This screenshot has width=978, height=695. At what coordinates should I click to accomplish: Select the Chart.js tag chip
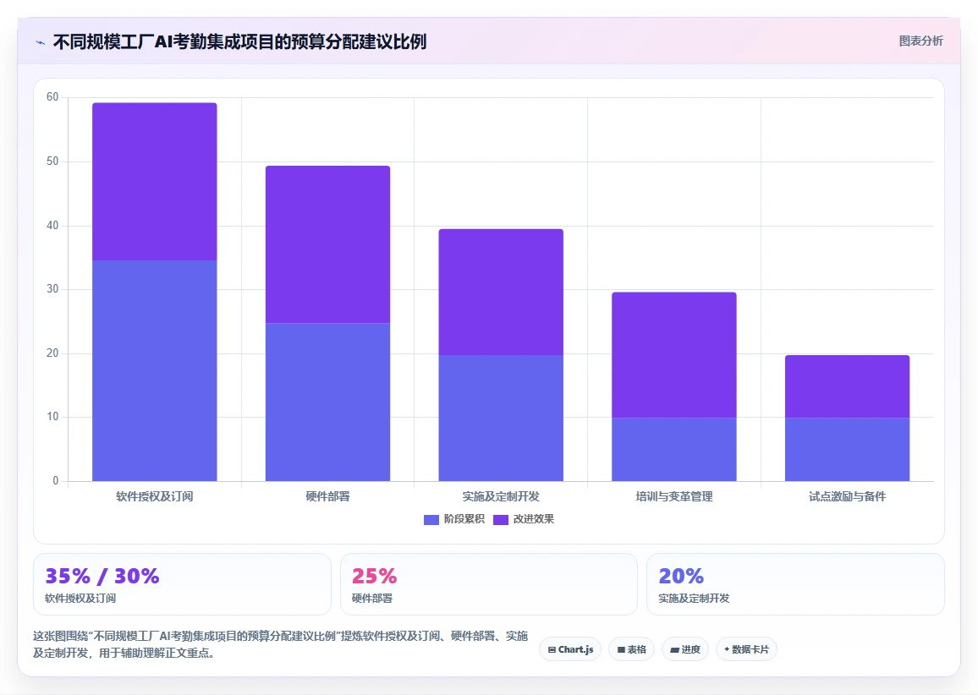(x=570, y=649)
